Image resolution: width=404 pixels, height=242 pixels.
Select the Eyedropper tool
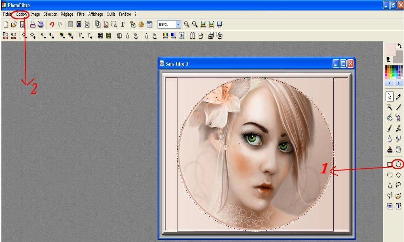[398, 96]
